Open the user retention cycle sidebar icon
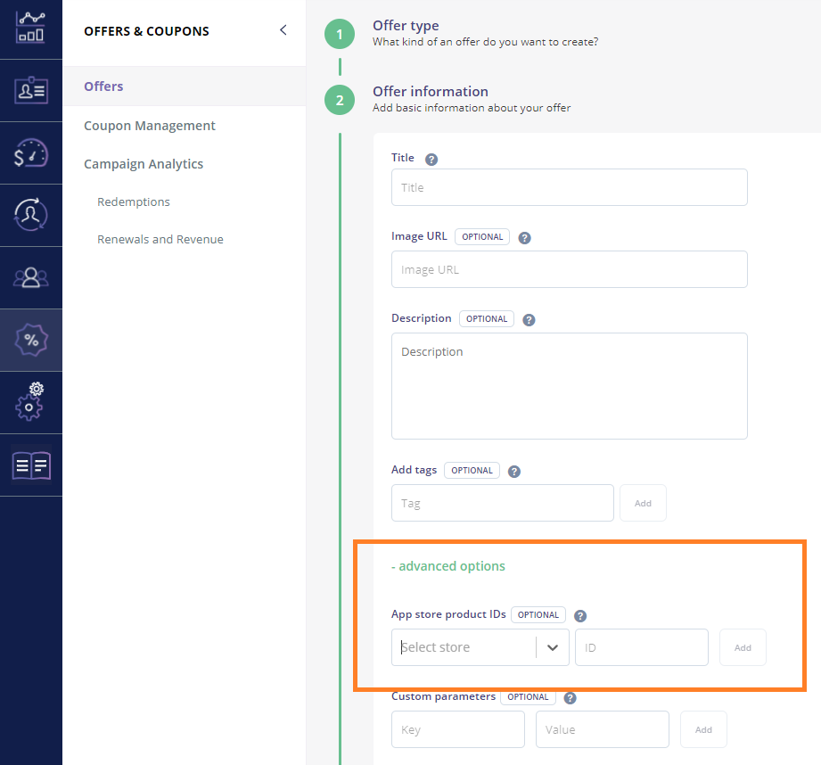Viewport: 821px width, 765px height. coord(31,215)
